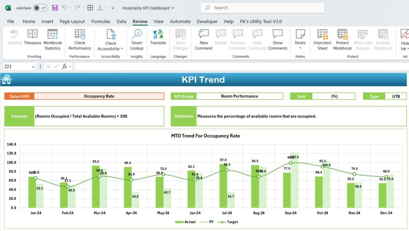Expand the Hospitality KPI Dashboard file name menu
The image size is (409, 231).
pyautogui.click(x=148, y=8)
